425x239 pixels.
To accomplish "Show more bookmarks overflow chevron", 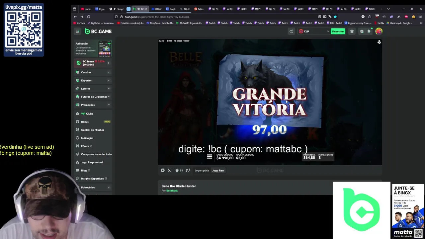I will tap(421, 23).
